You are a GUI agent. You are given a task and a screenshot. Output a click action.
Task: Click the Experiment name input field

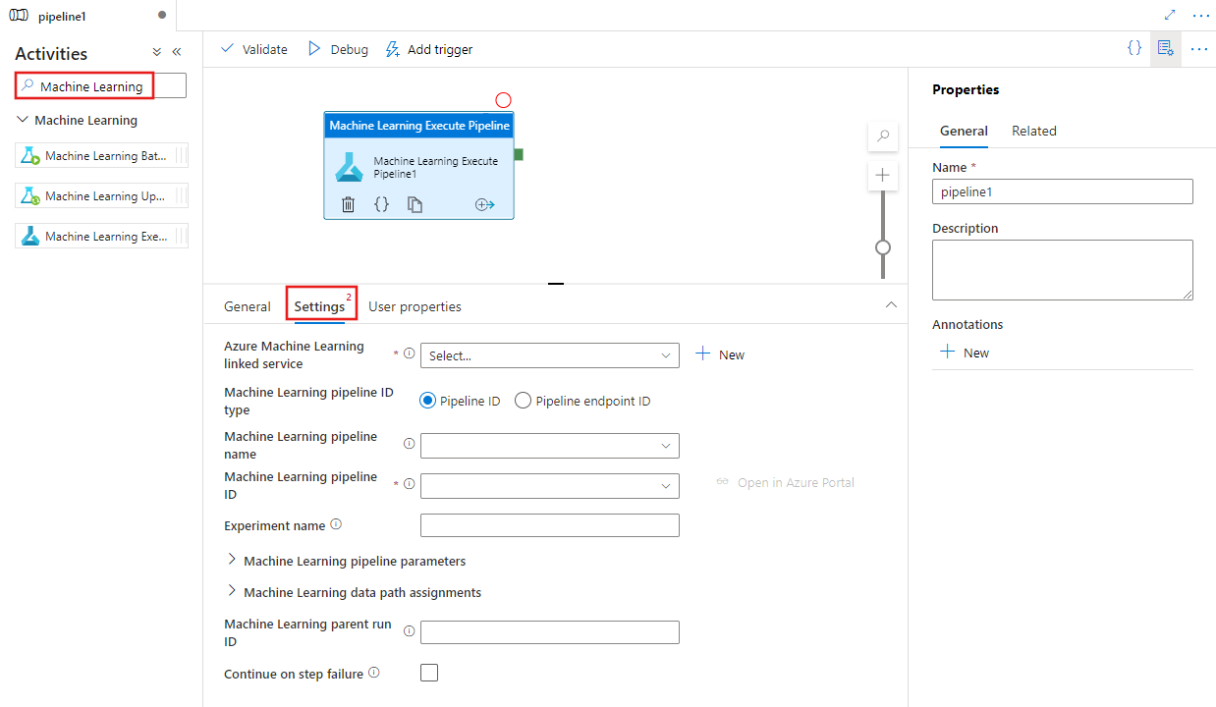pyautogui.click(x=549, y=524)
